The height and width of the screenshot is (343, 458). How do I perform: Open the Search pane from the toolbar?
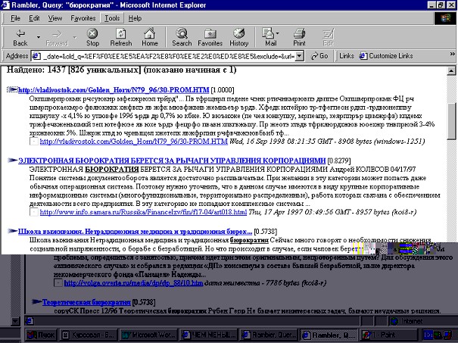182,37
